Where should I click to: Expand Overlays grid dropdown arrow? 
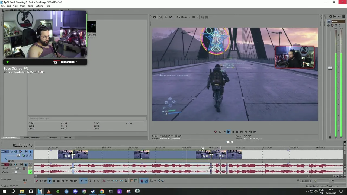click(197, 17)
